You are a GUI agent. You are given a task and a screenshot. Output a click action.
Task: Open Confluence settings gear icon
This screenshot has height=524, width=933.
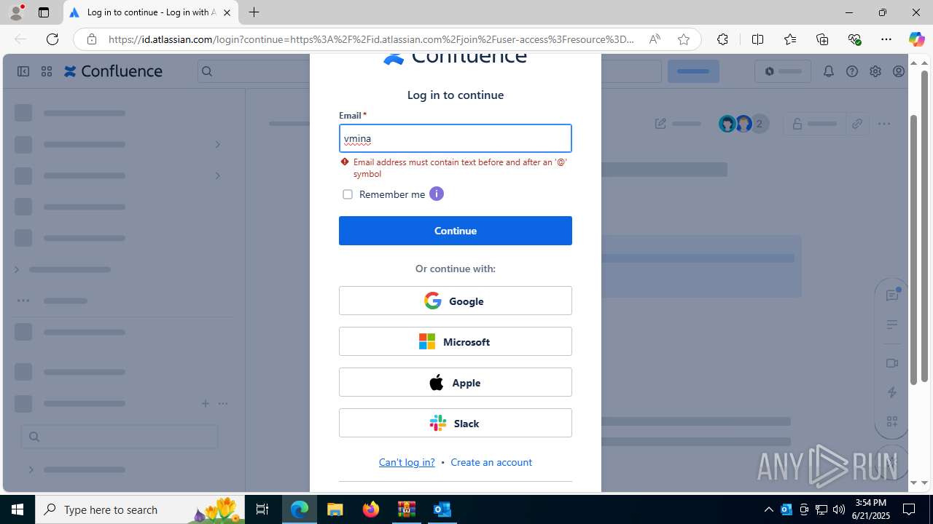pos(875,71)
